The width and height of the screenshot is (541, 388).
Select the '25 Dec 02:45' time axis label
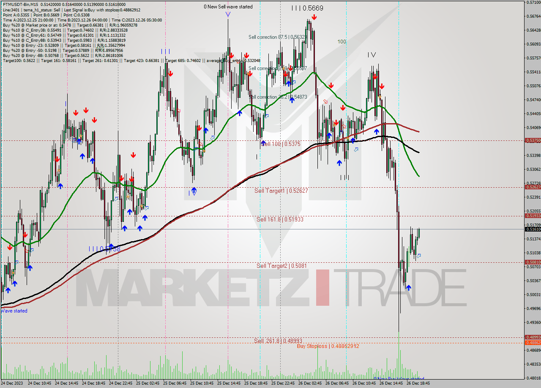[x=148, y=383]
